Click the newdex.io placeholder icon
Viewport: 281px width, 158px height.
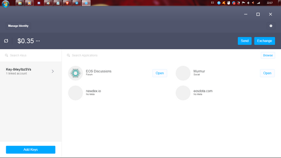click(76, 93)
